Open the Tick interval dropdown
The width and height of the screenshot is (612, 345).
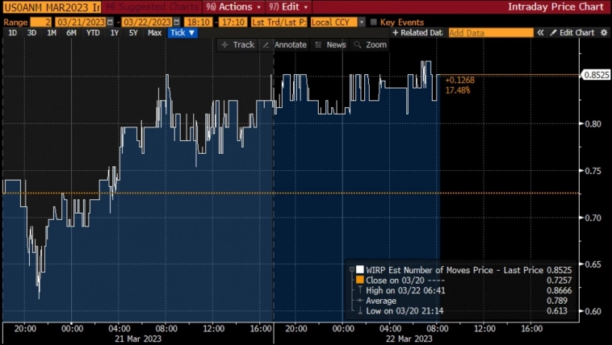(x=182, y=33)
